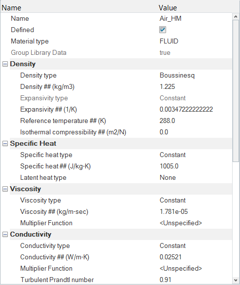Click the Group Library Data true value
The image size is (240, 285).
165,53
